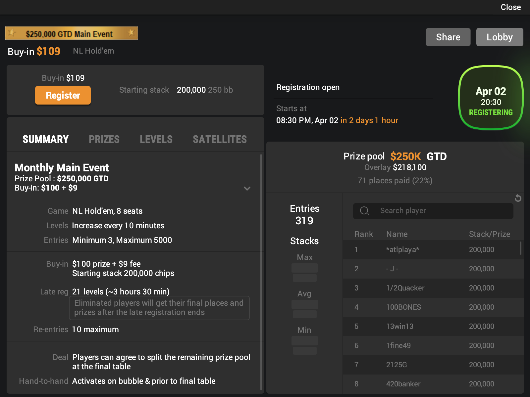Click the refresh player list icon
Screen dimensions: 530x397
[x=518, y=198]
